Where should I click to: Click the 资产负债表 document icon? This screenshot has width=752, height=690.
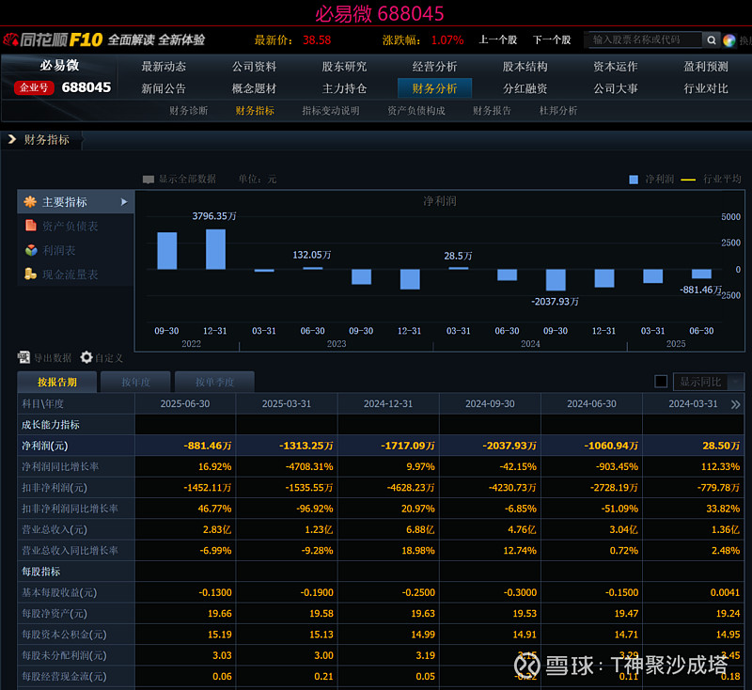coord(31,226)
